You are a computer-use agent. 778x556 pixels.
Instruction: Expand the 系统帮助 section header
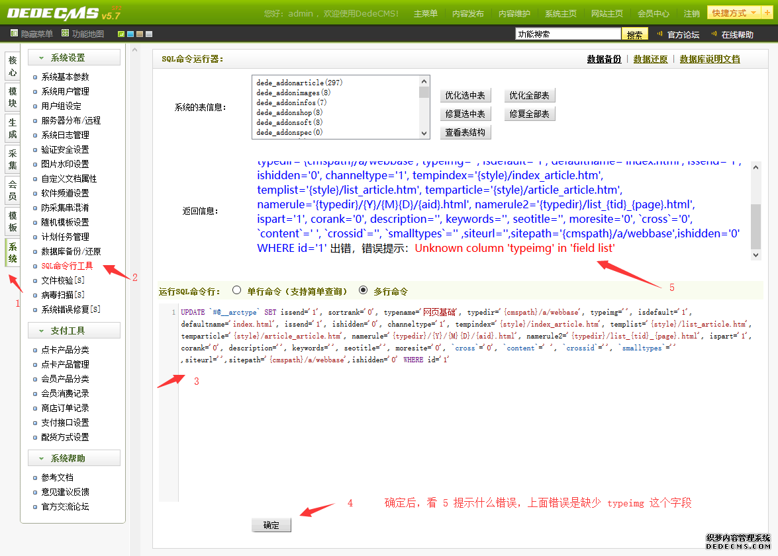click(73, 458)
